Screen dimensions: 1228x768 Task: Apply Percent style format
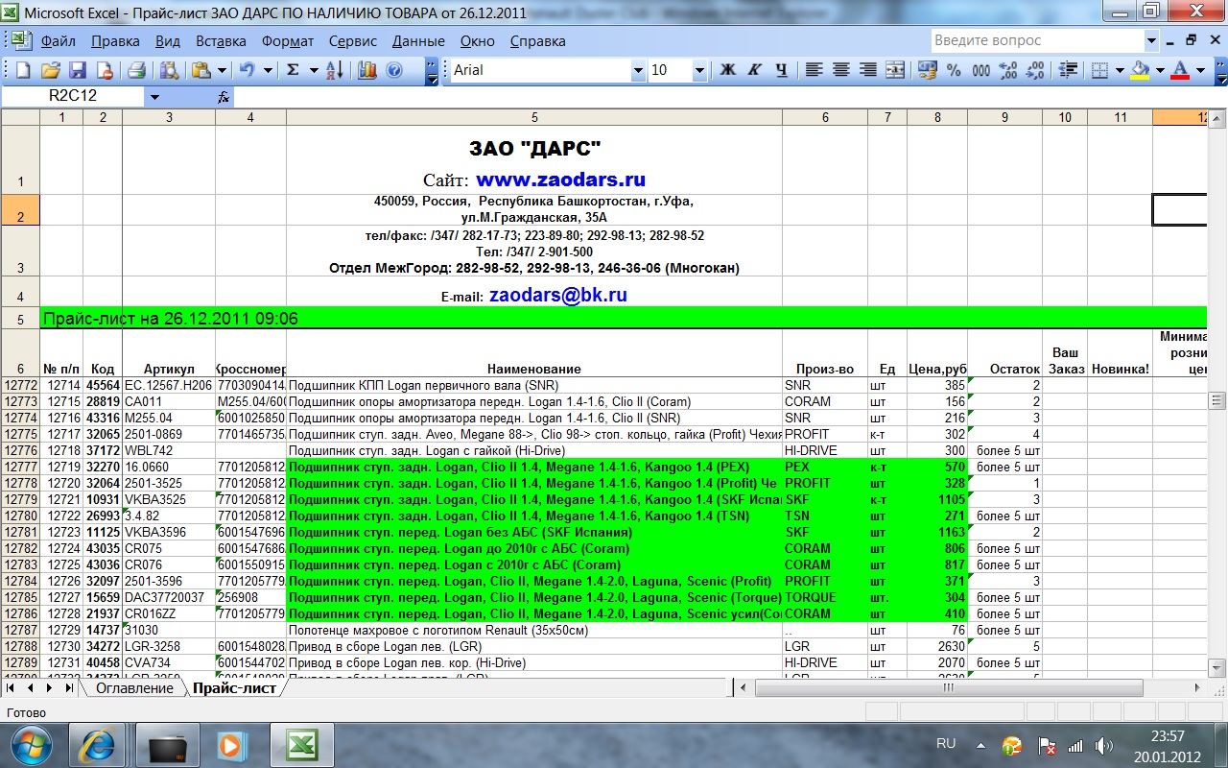[954, 70]
